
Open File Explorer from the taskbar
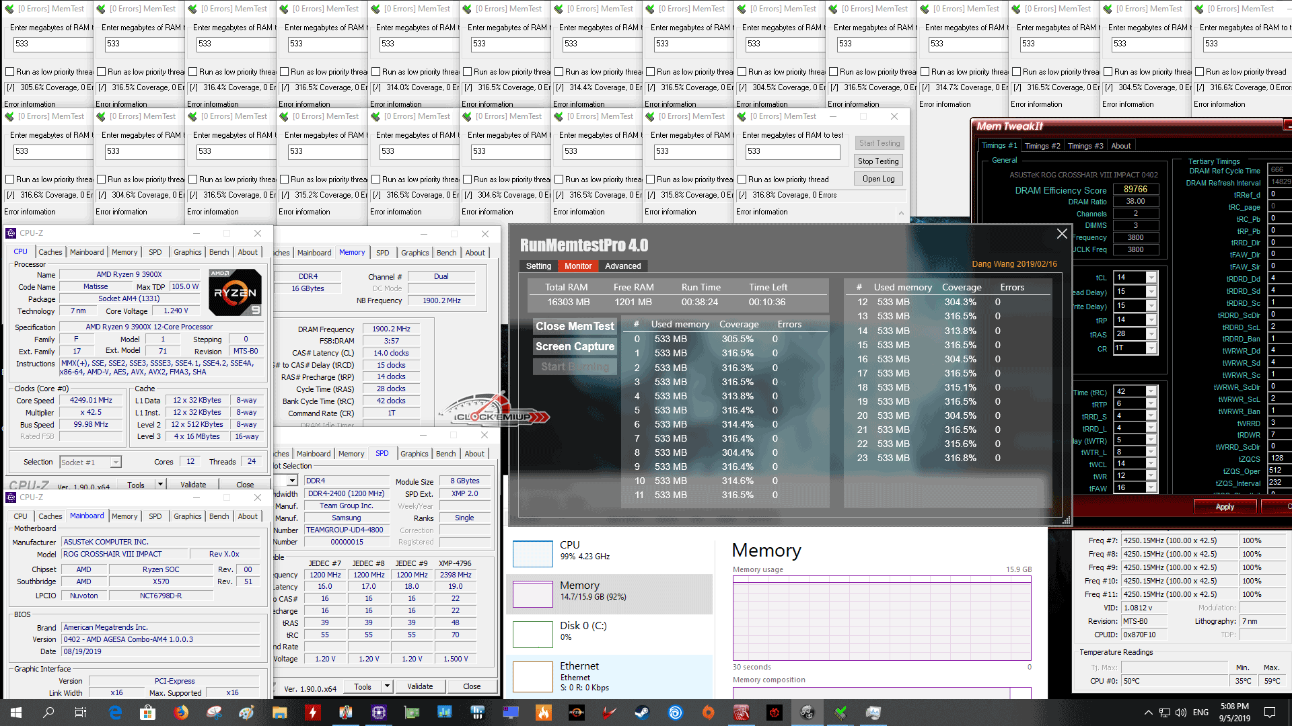point(280,713)
